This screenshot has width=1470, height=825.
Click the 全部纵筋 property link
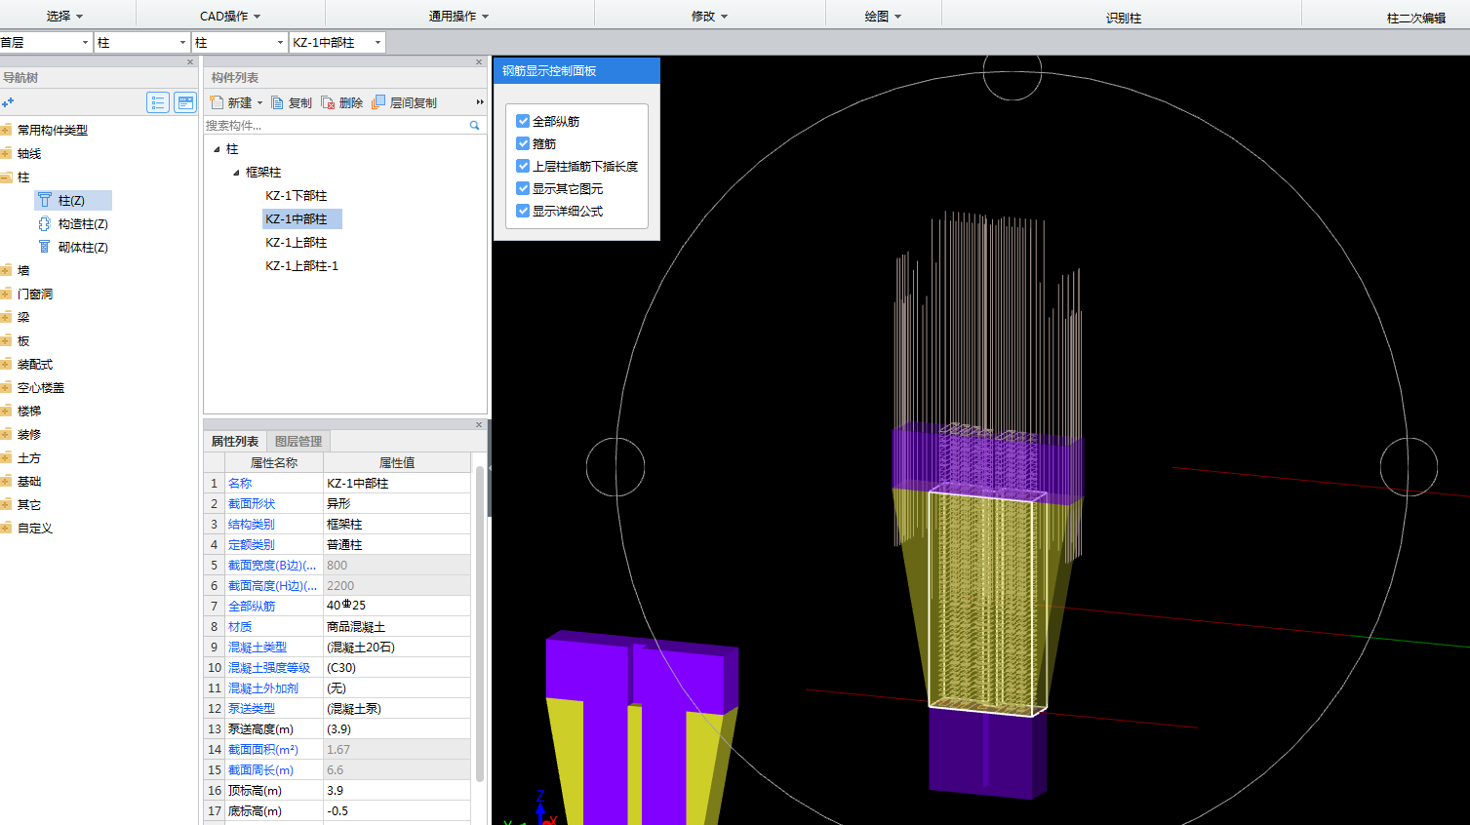click(252, 607)
